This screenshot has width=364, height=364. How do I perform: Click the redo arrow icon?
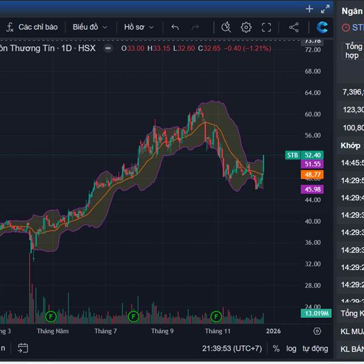195,27
